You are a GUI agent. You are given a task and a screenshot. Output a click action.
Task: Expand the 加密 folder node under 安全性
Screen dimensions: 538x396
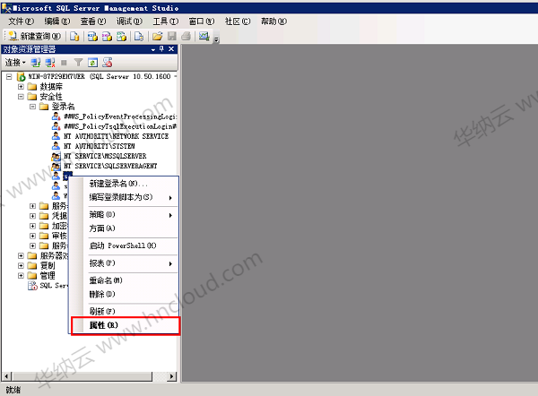pyautogui.click(x=32, y=226)
